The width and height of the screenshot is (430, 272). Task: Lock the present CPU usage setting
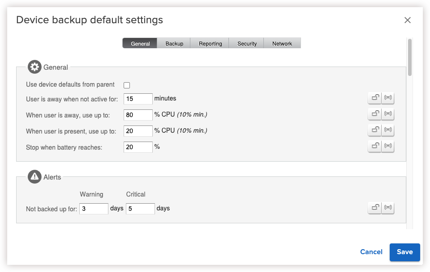click(374, 130)
